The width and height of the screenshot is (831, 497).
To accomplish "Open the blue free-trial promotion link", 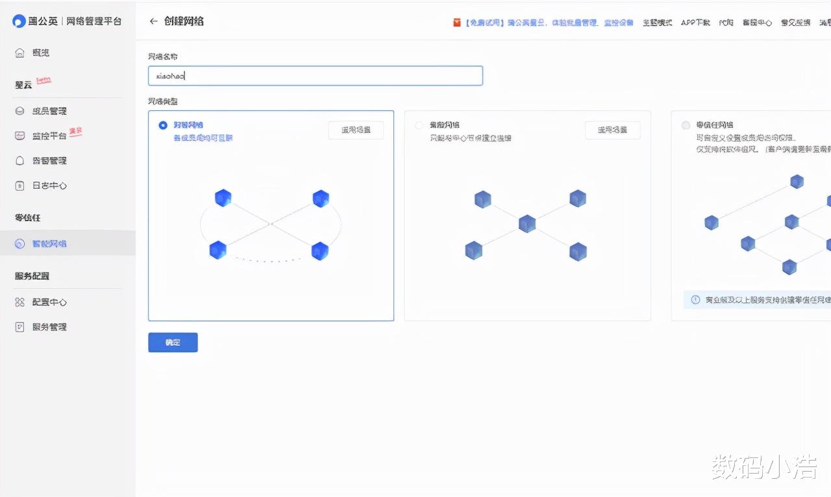I will click(x=549, y=22).
